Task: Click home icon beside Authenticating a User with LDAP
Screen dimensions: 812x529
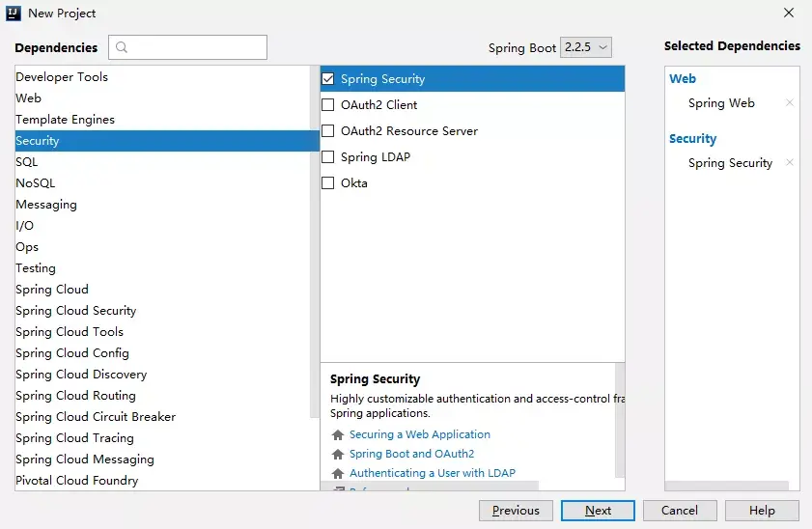Action: [338, 473]
